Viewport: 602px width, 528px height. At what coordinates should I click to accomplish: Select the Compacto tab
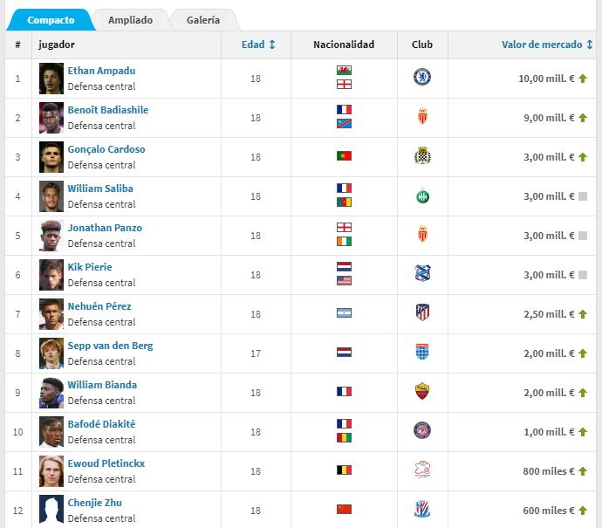51,20
